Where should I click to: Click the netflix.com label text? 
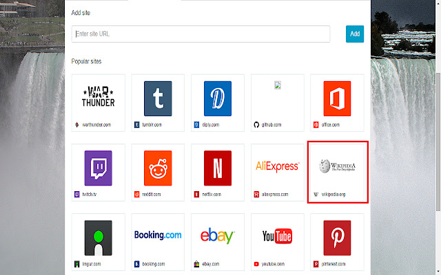tap(212, 194)
